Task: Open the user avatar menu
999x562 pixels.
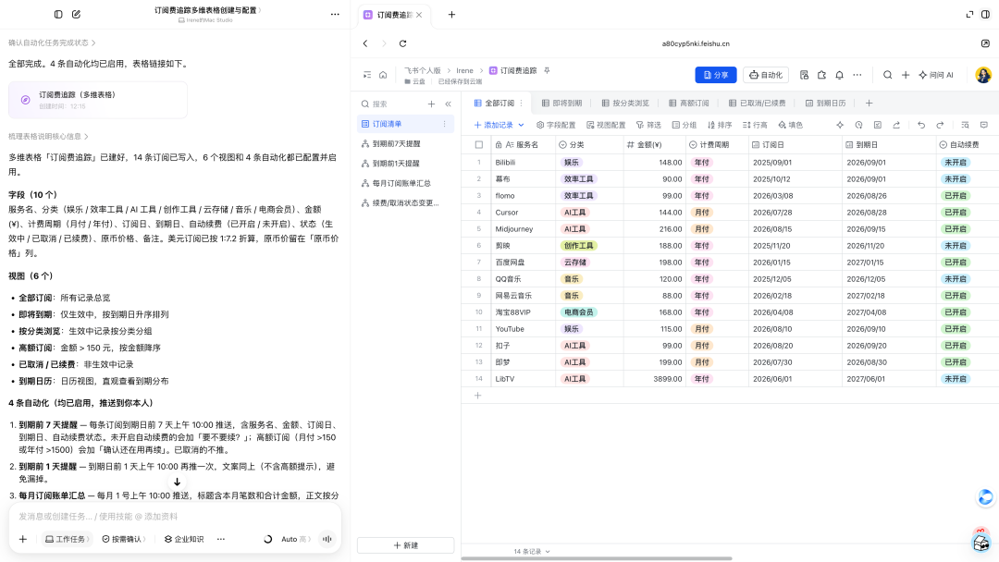Action: click(983, 75)
